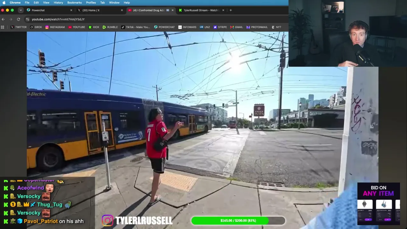Click the Pavol_Patriot username in chat

pos(41,221)
